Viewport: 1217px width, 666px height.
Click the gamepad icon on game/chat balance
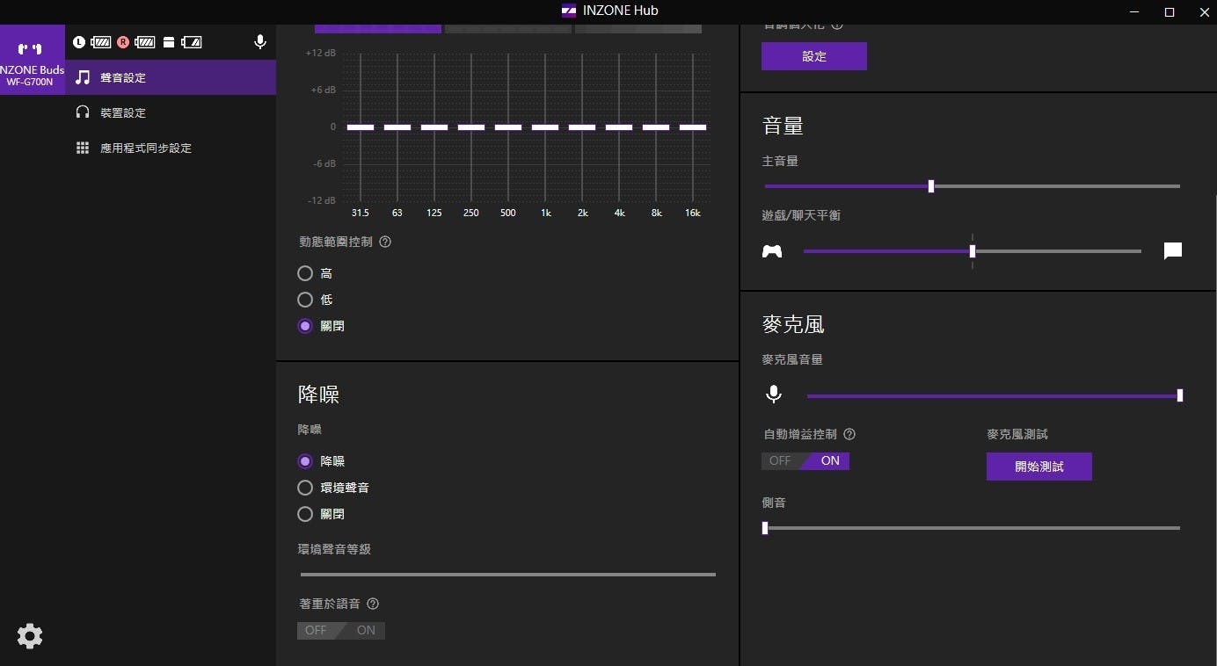(772, 251)
